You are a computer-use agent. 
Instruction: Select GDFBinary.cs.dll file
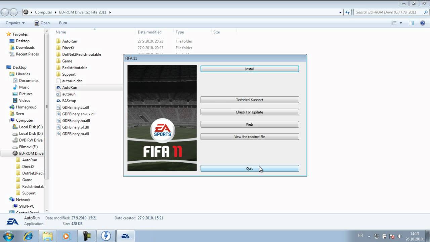(75, 107)
